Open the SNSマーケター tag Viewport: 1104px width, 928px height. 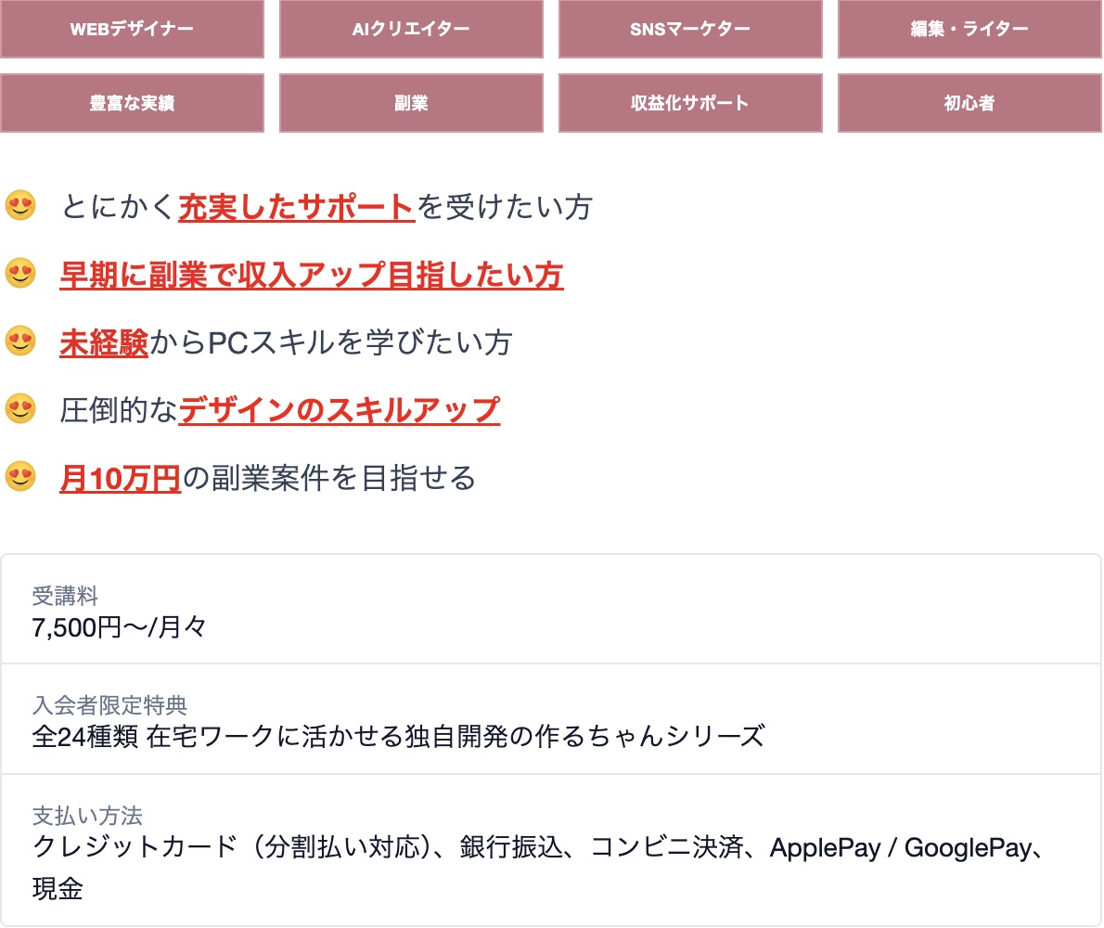pos(690,30)
